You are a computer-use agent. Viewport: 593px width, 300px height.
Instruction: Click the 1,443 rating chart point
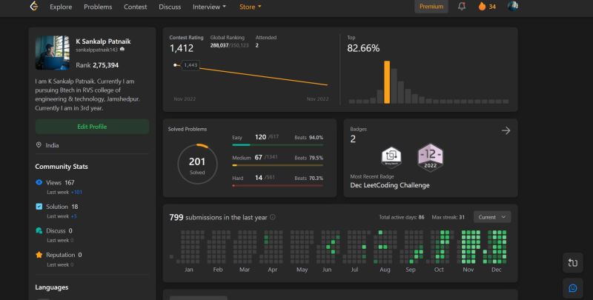[175, 65]
